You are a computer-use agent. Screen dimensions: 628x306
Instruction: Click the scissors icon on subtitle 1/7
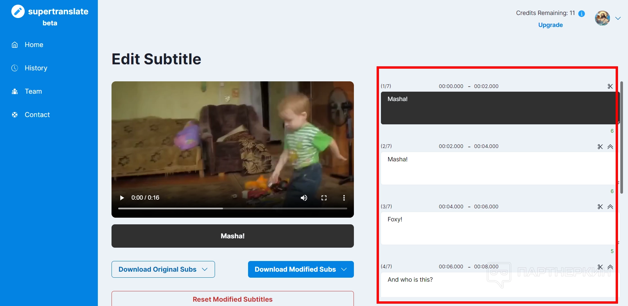click(610, 86)
